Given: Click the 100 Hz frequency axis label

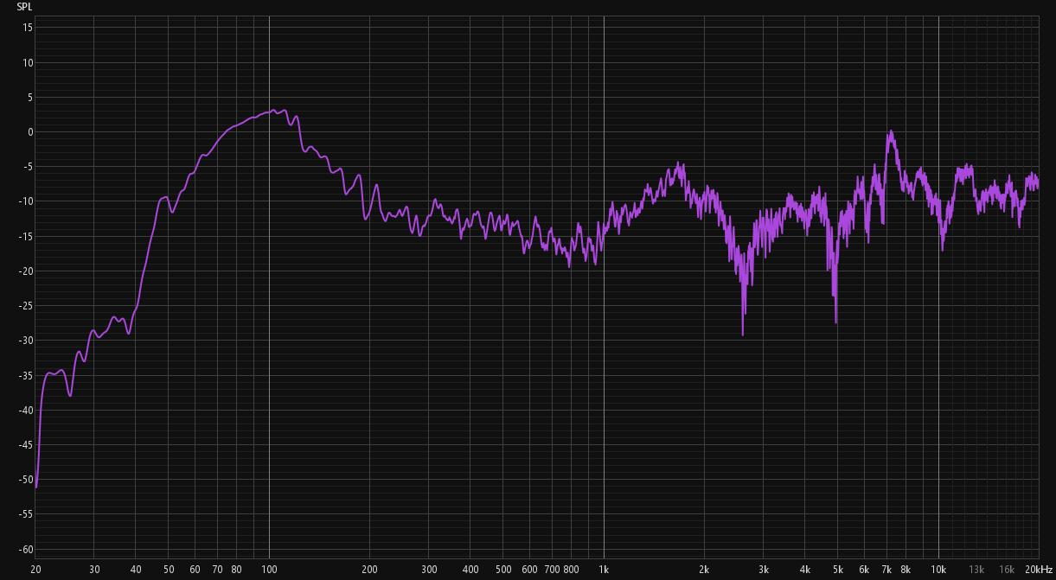Looking at the screenshot, I should tap(269, 570).
